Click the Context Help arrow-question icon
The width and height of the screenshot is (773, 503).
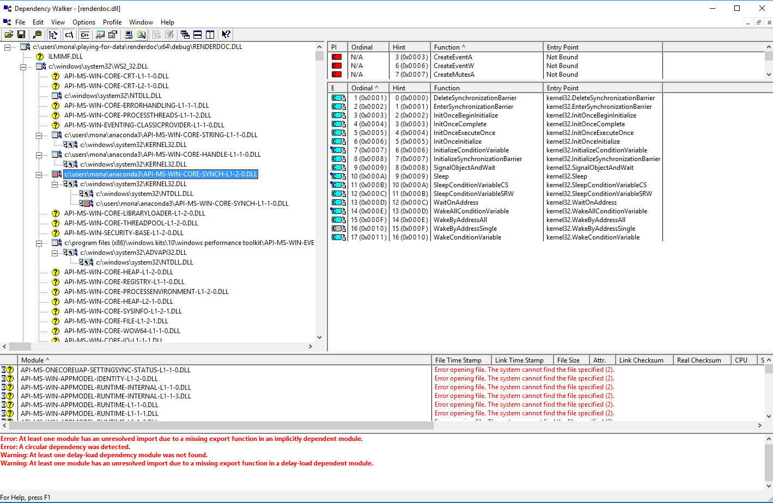coord(226,35)
